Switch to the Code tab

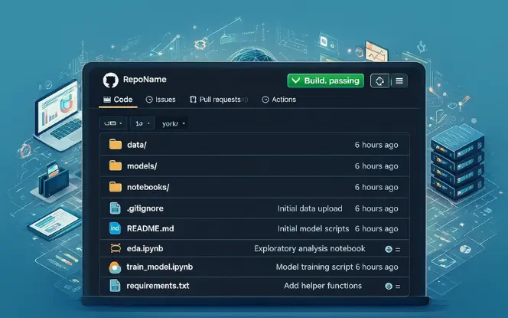(x=118, y=100)
